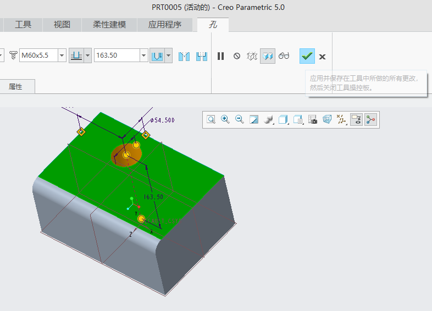Select the blind depth drill option icon
Viewport: 432px width, 311px height.
pos(76,55)
